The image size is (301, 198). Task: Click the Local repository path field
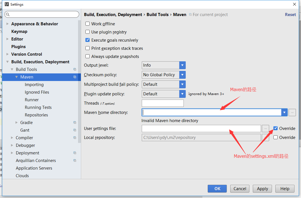(201, 138)
